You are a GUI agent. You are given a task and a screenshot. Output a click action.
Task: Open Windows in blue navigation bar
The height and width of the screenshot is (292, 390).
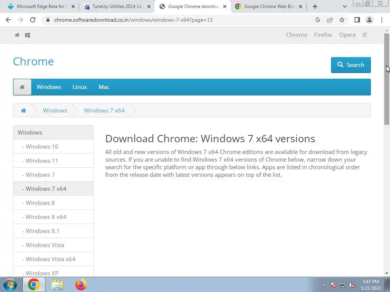coord(49,87)
